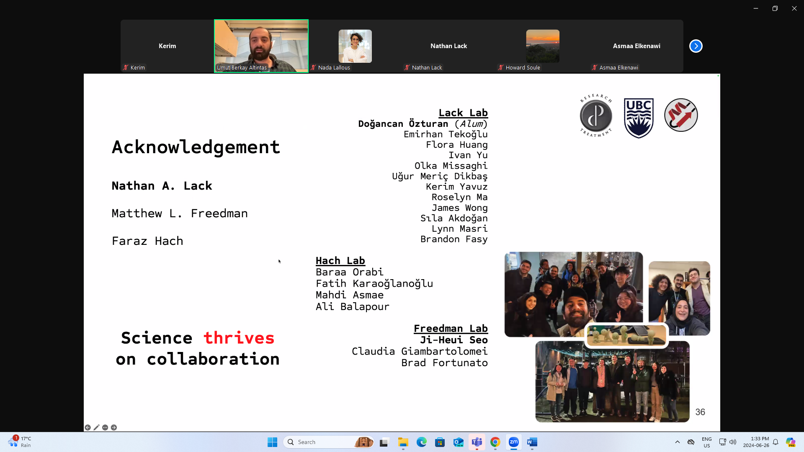
Task: Advance to next slide arrow
Action: pos(114,427)
